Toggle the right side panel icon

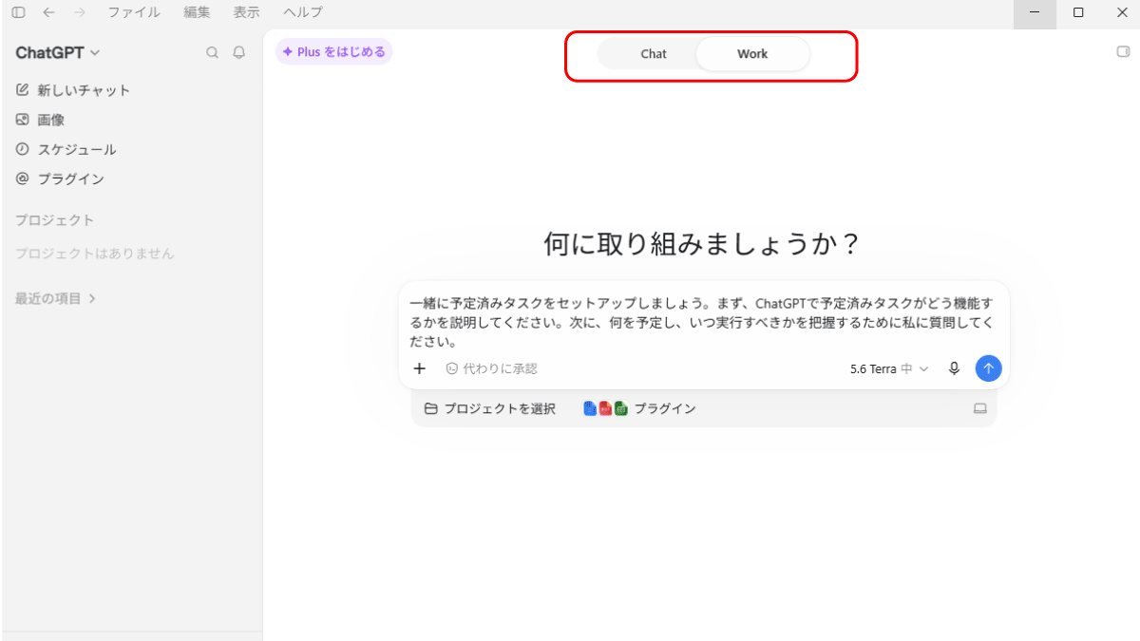click(x=1124, y=52)
